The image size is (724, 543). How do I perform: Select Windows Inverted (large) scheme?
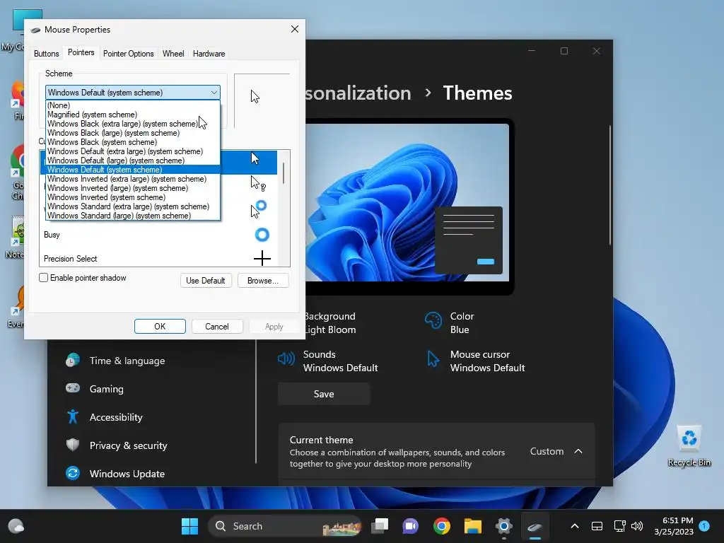133,188
